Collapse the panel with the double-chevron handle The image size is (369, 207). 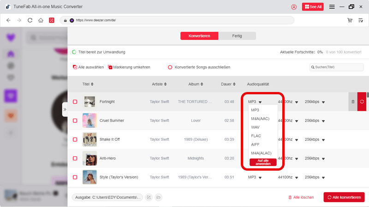[x=65, y=109]
